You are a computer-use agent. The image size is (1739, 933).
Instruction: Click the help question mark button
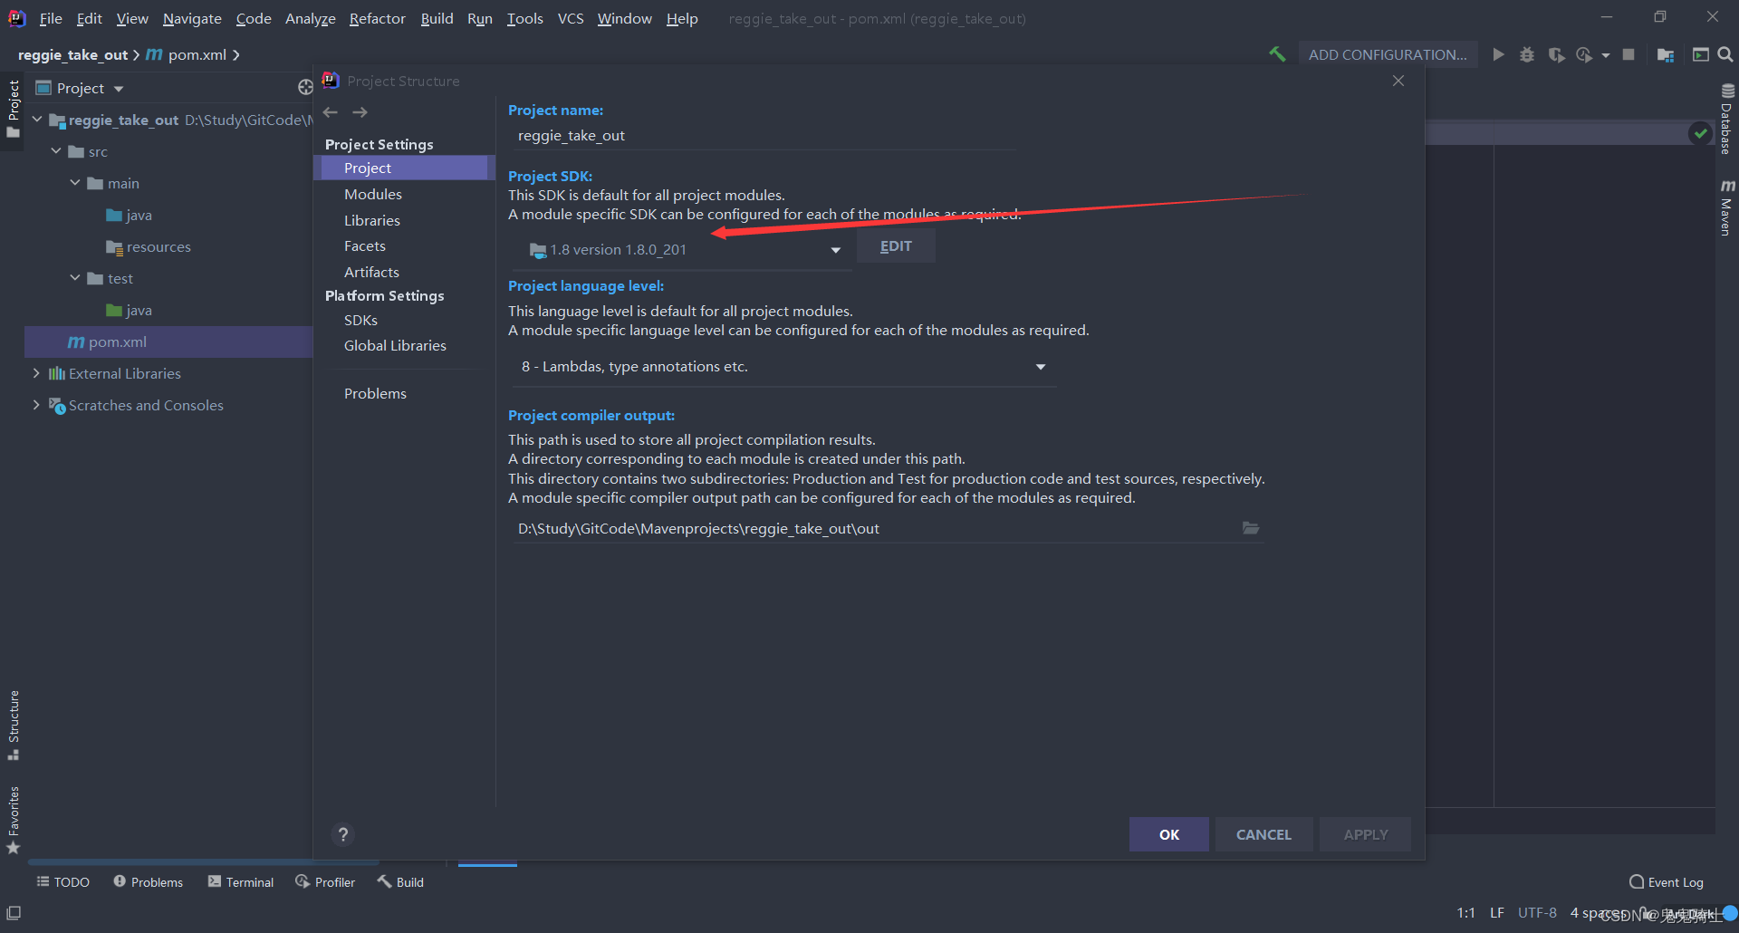pyautogui.click(x=343, y=834)
